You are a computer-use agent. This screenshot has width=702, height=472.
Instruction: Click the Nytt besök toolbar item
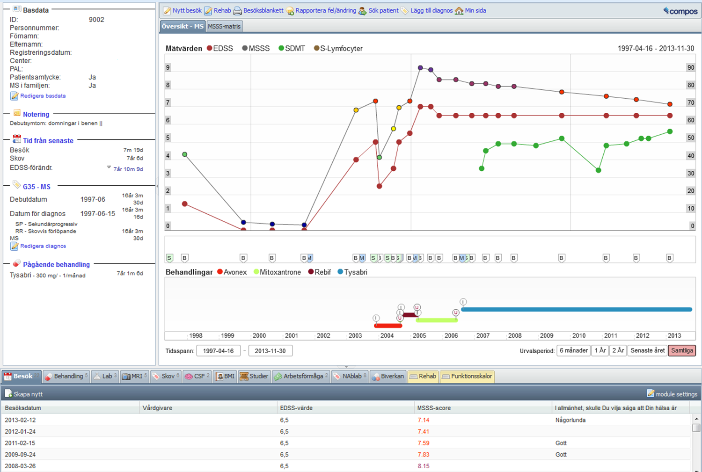click(x=182, y=10)
